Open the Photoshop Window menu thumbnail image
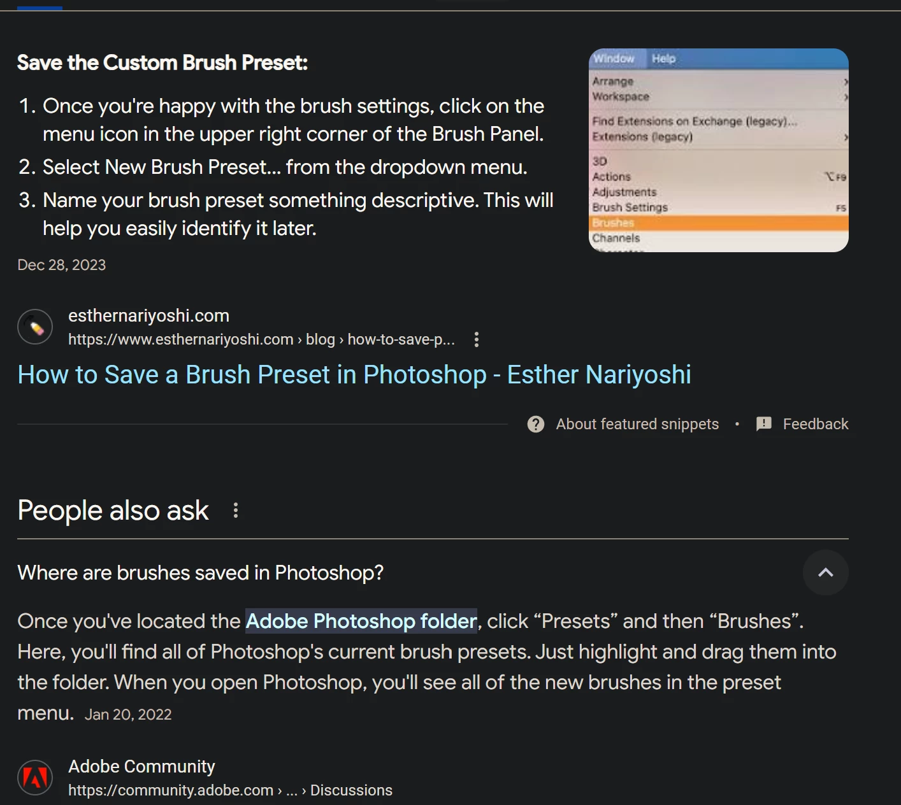The height and width of the screenshot is (805, 901). click(719, 150)
